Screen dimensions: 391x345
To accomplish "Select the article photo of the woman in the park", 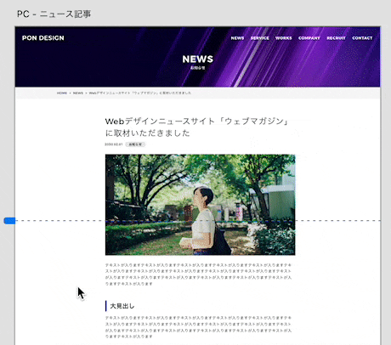I will point(200,205).
